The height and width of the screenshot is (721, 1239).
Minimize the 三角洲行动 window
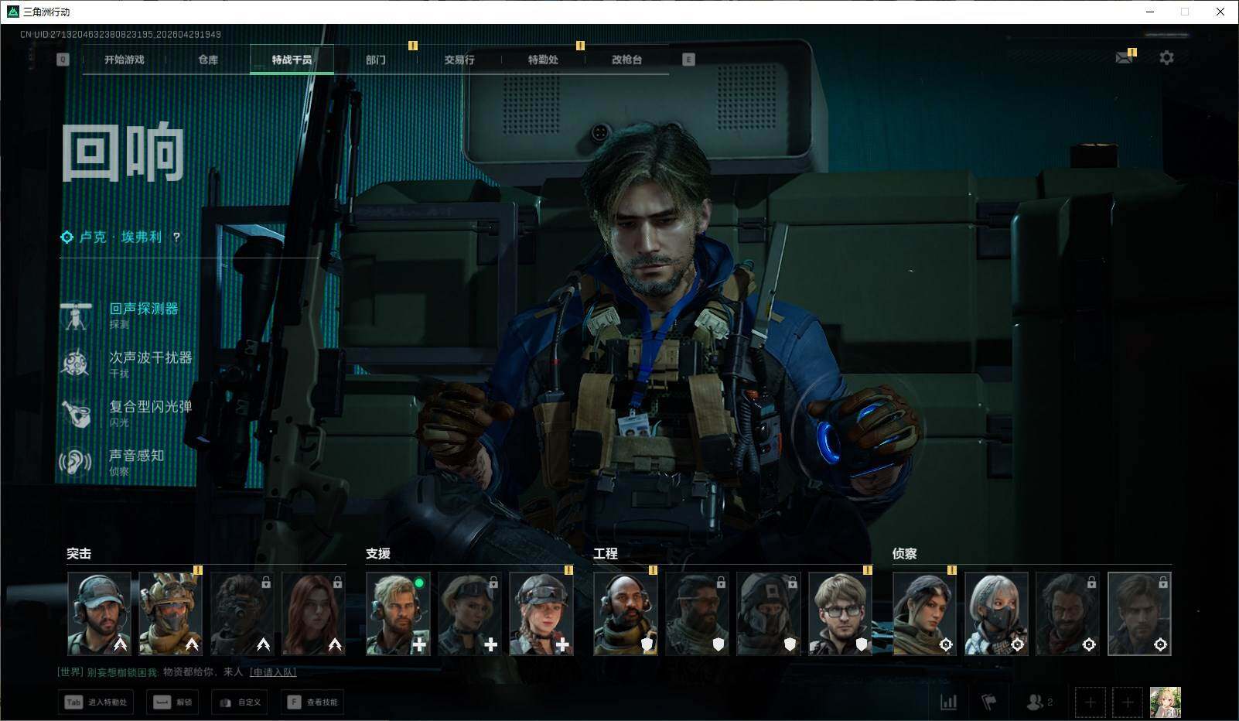click(1150, 12)
